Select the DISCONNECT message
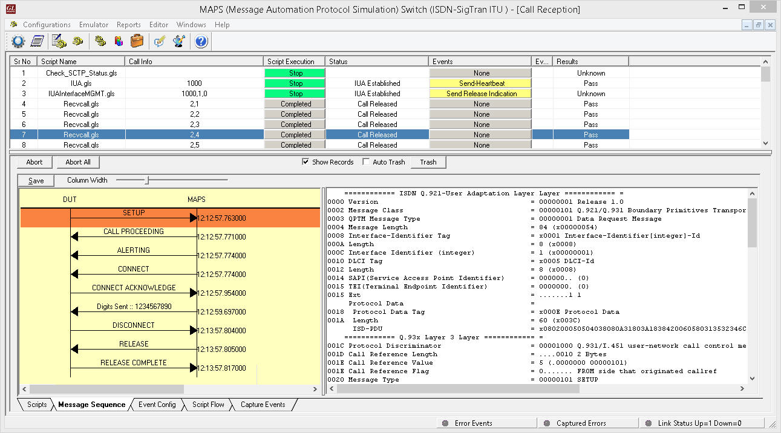Image resolution: width=781 pixels, height=433 pixels. point(134,325)
